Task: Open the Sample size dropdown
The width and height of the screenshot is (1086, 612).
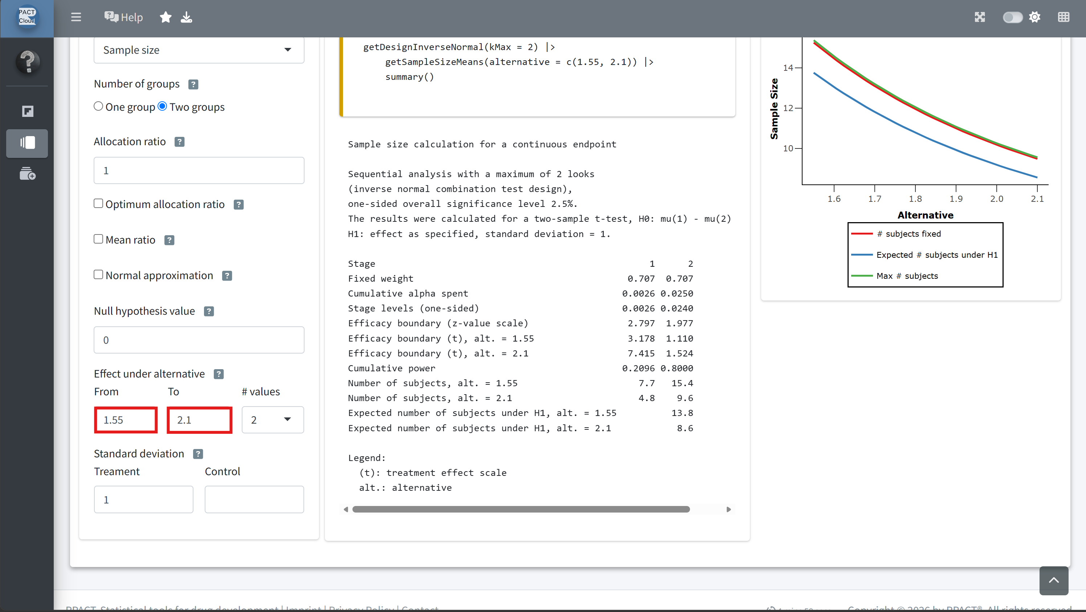Action: click(199, 50)
